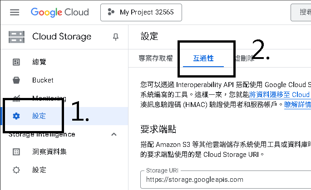
Task: Click the Storage Intelligence 設定 gear icon
Action: click(x=16, y=170)
